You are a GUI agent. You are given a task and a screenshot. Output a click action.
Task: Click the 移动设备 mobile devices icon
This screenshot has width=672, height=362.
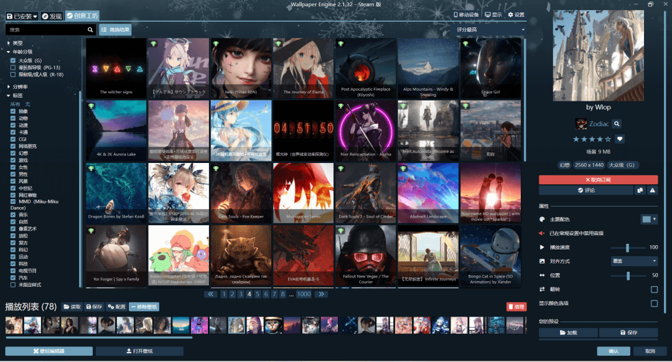click(456, 14)
